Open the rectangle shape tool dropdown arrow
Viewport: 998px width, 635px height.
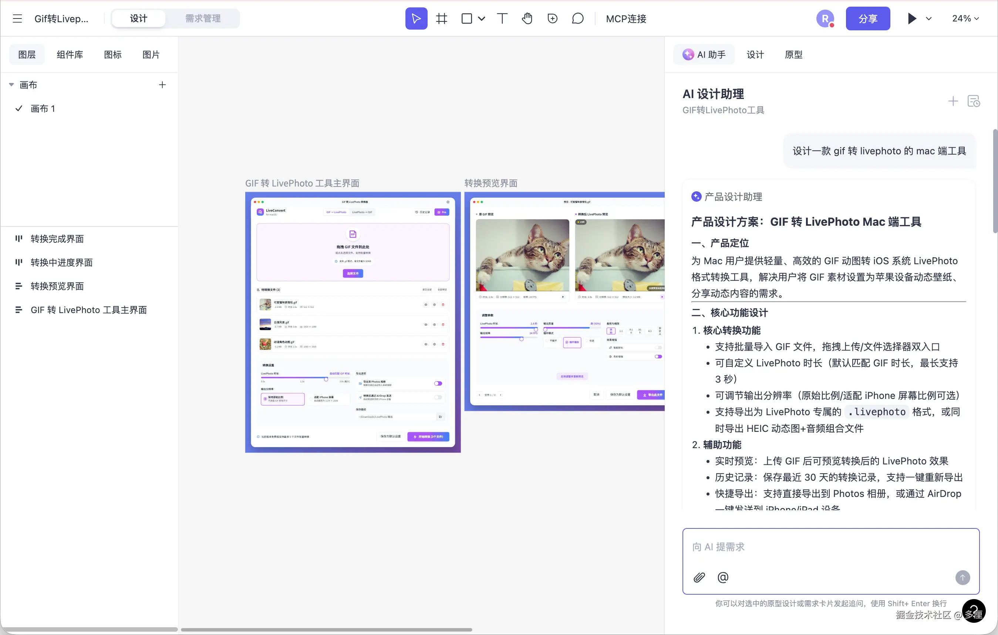tap(482, 19)
